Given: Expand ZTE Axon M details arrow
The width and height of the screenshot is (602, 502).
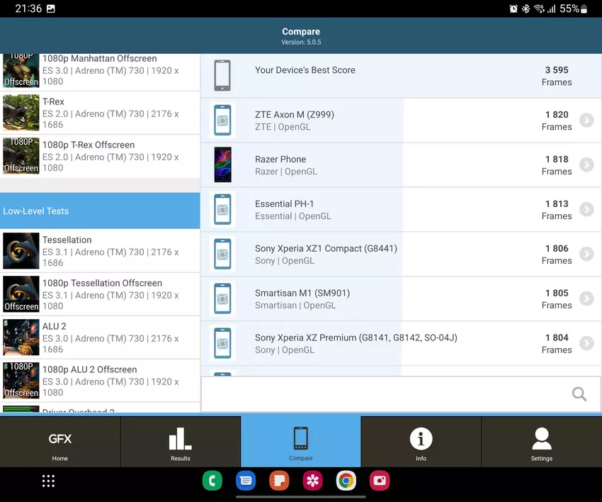Looking at the screenshot, I should [x=586, y=121].
